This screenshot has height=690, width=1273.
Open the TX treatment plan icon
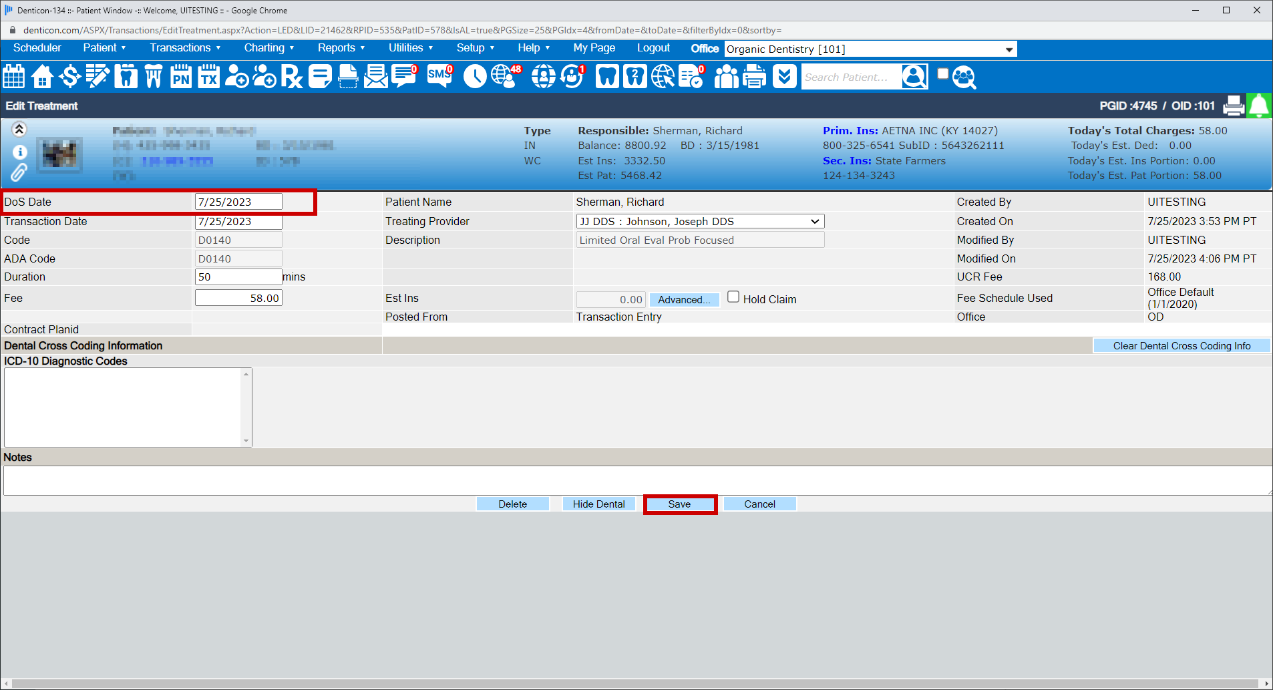(209, 77)
